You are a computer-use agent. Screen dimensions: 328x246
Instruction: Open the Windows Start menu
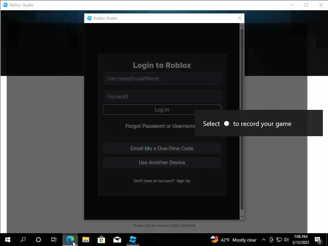point(8,240)
